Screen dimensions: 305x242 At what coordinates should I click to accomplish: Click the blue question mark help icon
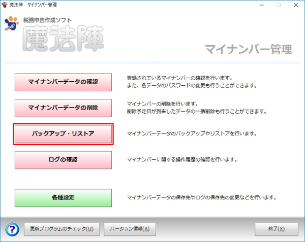(x=12, y=228)
